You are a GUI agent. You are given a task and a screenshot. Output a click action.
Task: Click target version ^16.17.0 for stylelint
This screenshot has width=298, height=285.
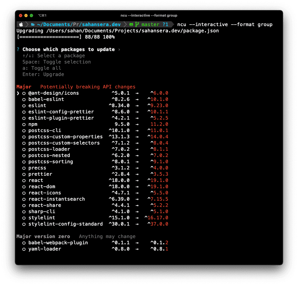(x=156, y=218)
